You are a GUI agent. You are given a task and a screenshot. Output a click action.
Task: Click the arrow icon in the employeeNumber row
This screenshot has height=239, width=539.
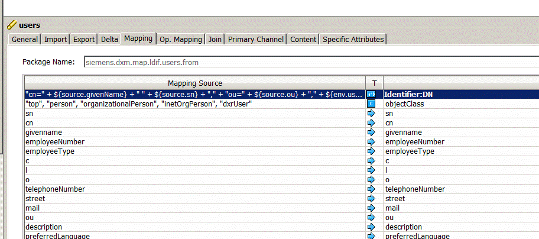click(372, 141)
